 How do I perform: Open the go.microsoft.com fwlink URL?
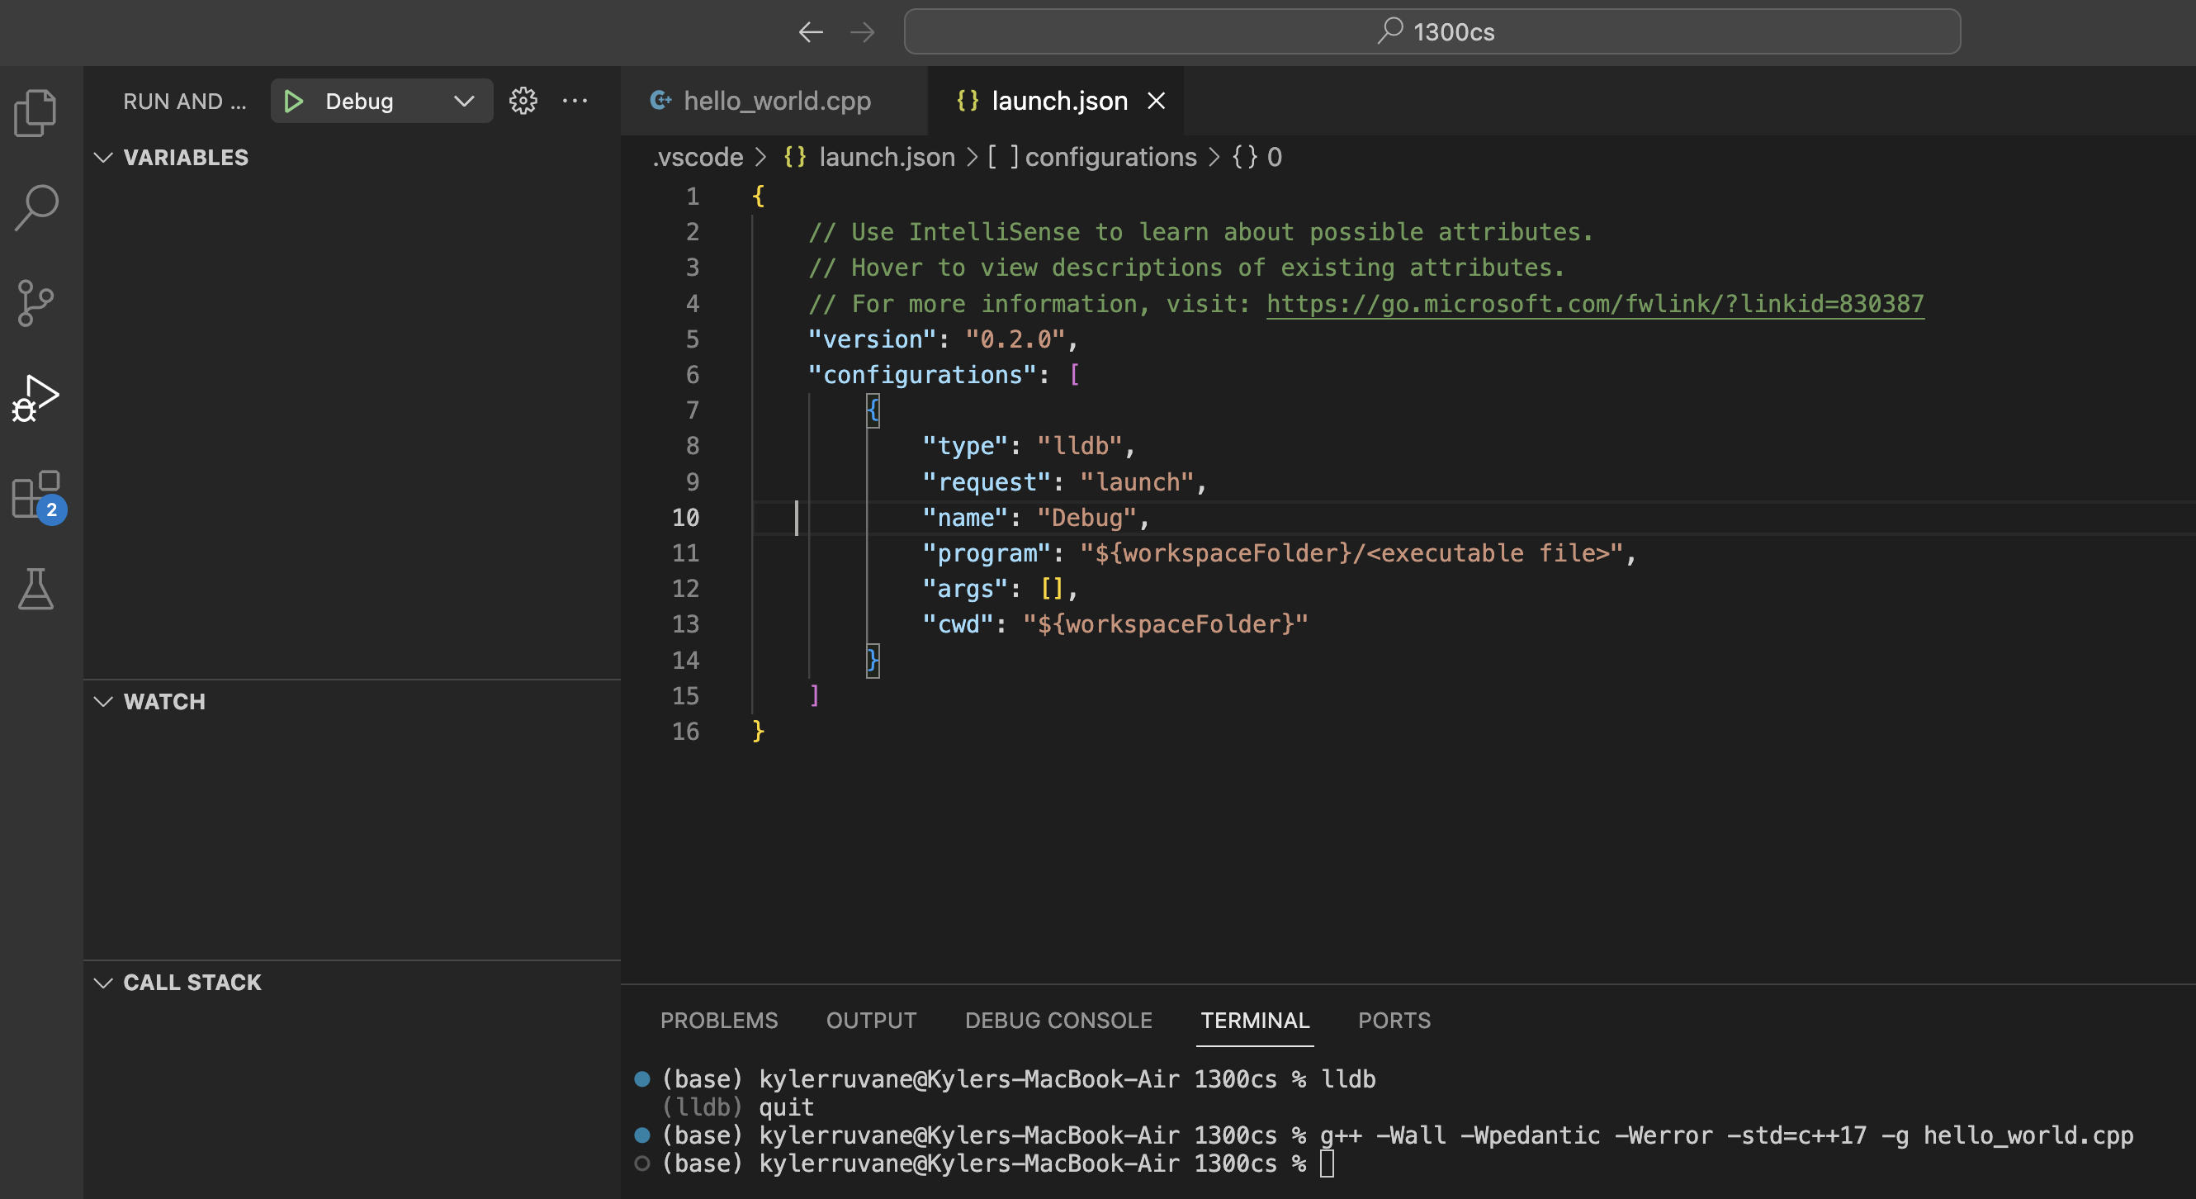point(1594,304)
